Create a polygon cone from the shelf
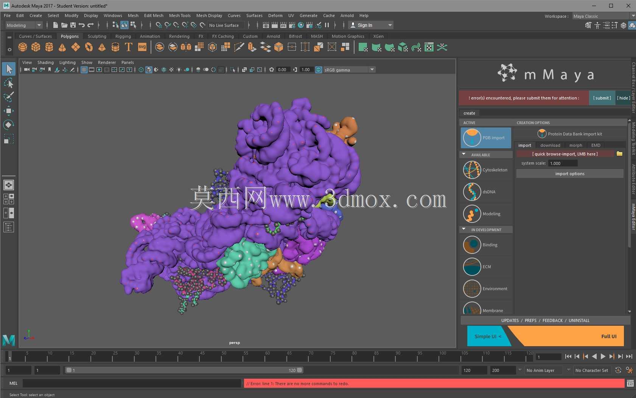The width and height of the screenshot is (636, 398). click(62, 47)
